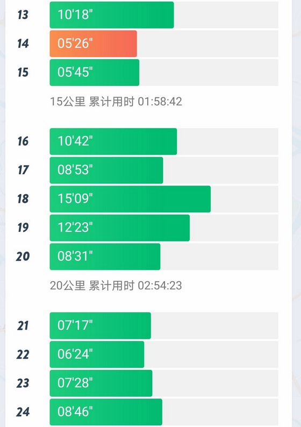
Task: Select the 05'45" pace bar for kilometer 15
Action: pyautogui.click(x=95, y=73)
